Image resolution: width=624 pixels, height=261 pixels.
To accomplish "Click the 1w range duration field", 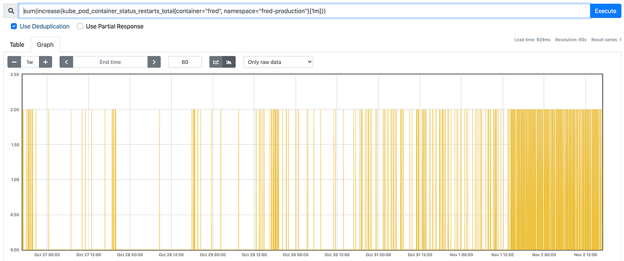I will click(30, 62).
